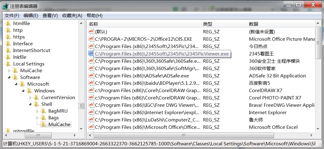Click the string icon of Free DWG Viewer entry

click(x=91, y=105)
